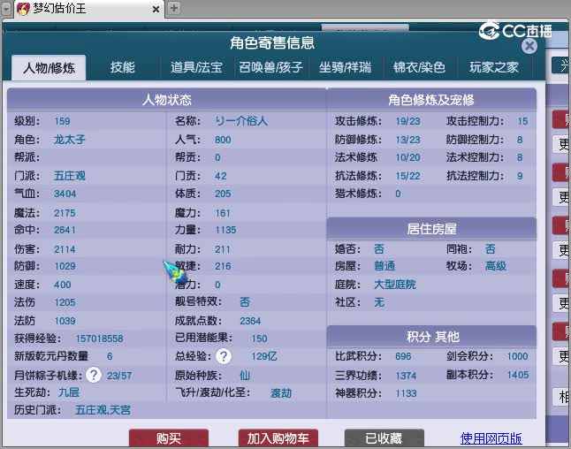Image resolution: width=571 pixels, height=449 pixels.
Task: Click 梦幻估价王 tab favicon
Action: (x=24, y=8)
